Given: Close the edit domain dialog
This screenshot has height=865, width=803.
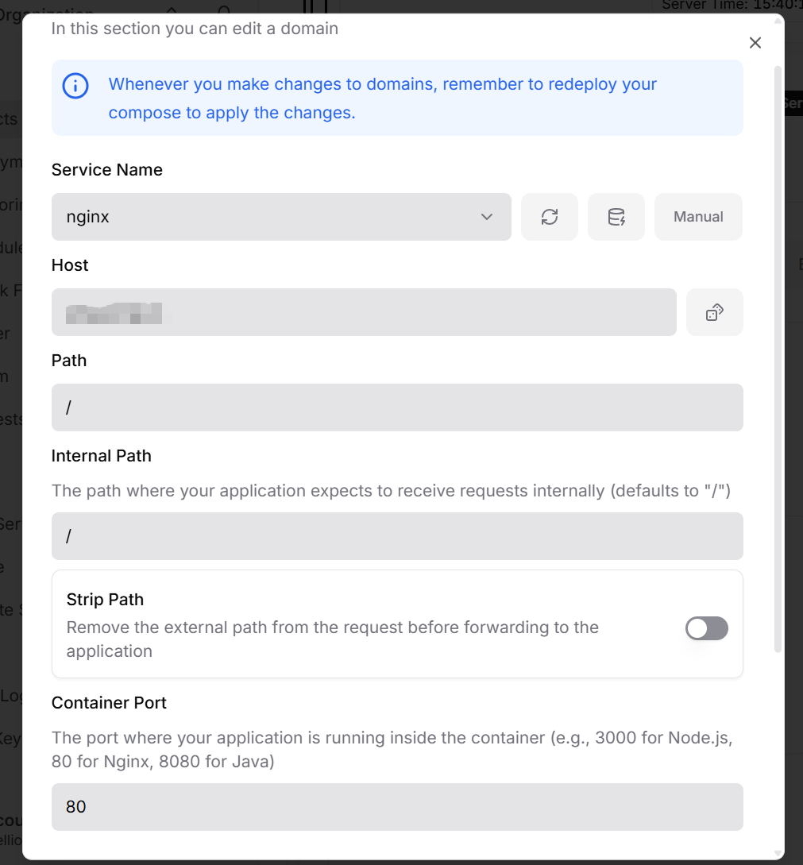Looking at the screenshot, I should pos(755,43).
